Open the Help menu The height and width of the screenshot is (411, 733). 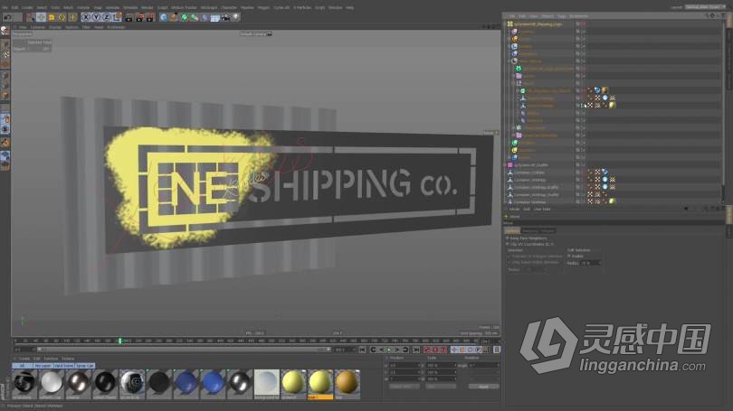pos(349,7)
